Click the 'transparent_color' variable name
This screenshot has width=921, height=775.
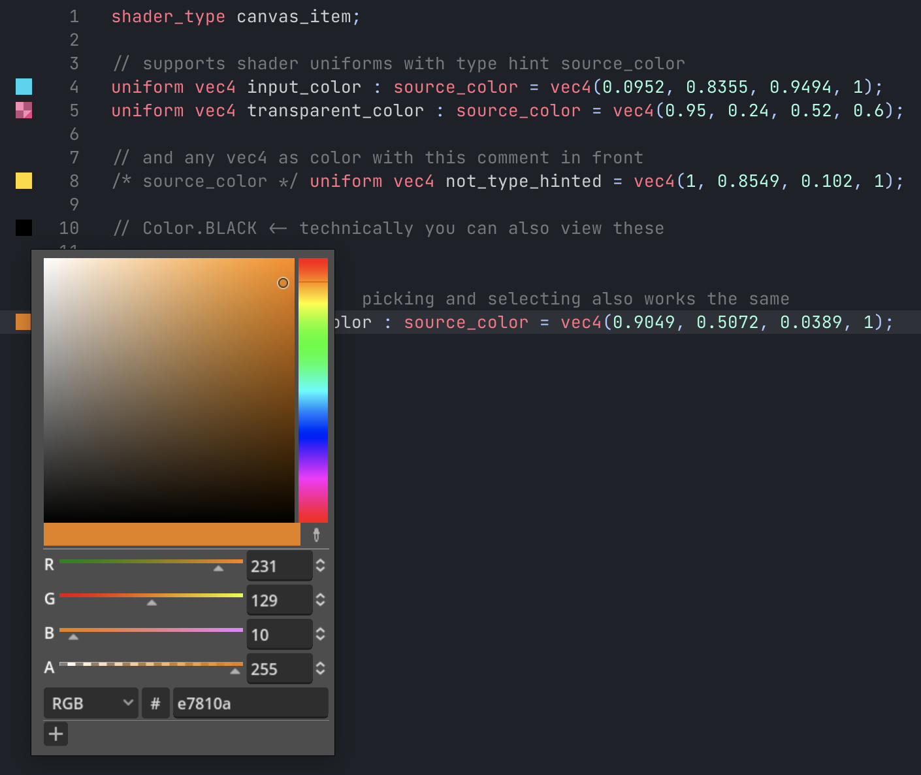coord(335,110)
